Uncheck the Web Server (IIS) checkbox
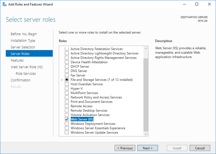The height and width of the screenshot is (154, 216). pyautogui.click(x=67, y=119)
